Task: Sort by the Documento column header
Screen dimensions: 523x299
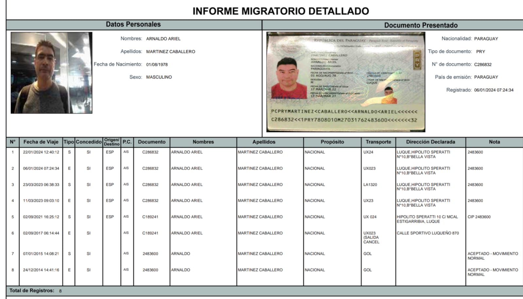Action: click(151, 142)
